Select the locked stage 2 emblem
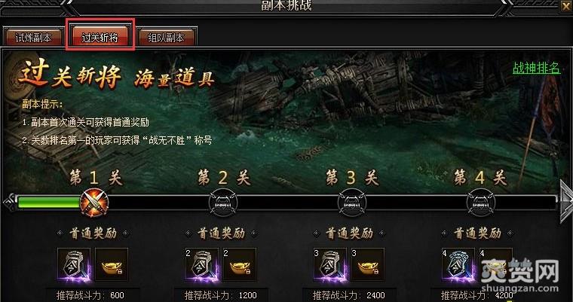 pyautogui.click(x=223, y=202)
